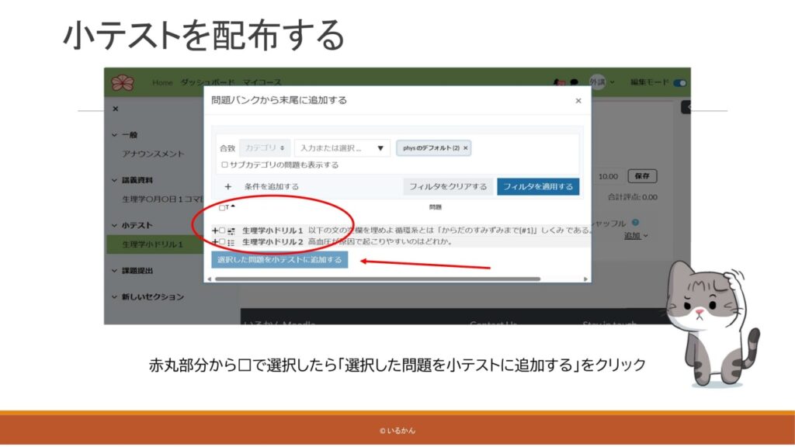
Task: Click plus icon beside 生理学小ドリル１
Action: [x=215, y=230]
